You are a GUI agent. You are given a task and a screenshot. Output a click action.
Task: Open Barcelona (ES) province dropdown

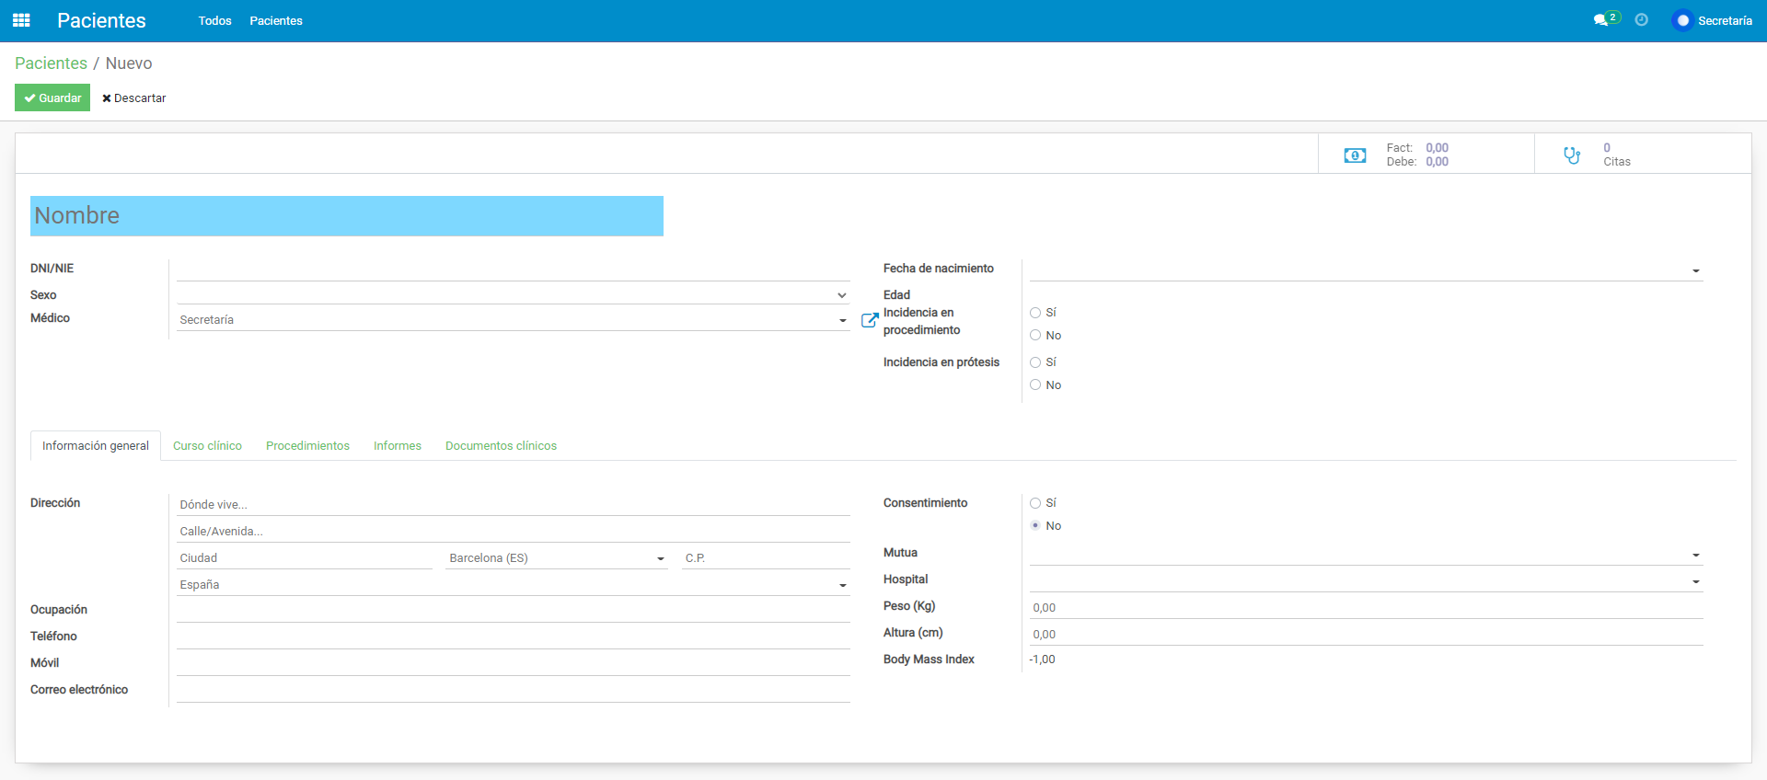[557, 558]
